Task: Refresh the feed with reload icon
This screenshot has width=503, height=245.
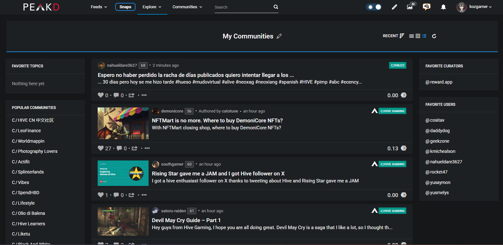Action: (x=434, y=36)
